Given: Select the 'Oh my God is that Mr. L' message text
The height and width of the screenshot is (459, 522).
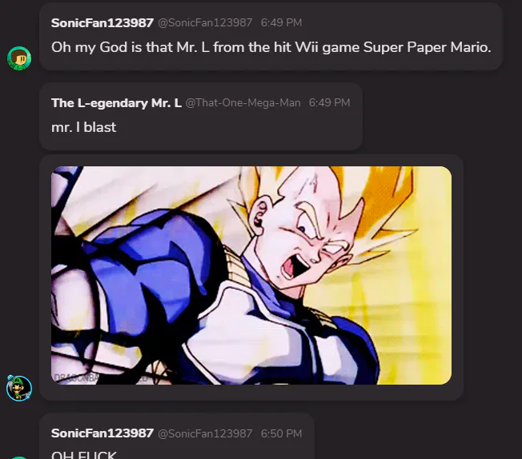Looking at the screenshot, I should point(271,47).
